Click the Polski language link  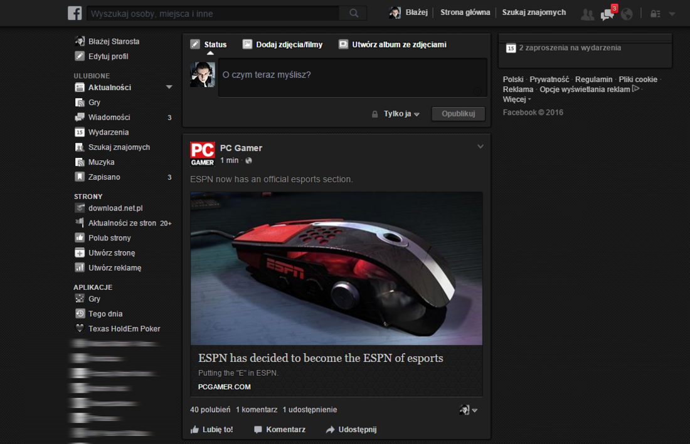513,80
